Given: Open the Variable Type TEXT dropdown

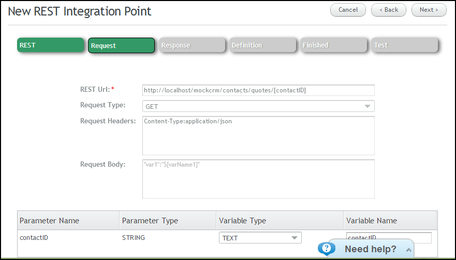Looking at the screenshot, I should click(x=260, y=238).
